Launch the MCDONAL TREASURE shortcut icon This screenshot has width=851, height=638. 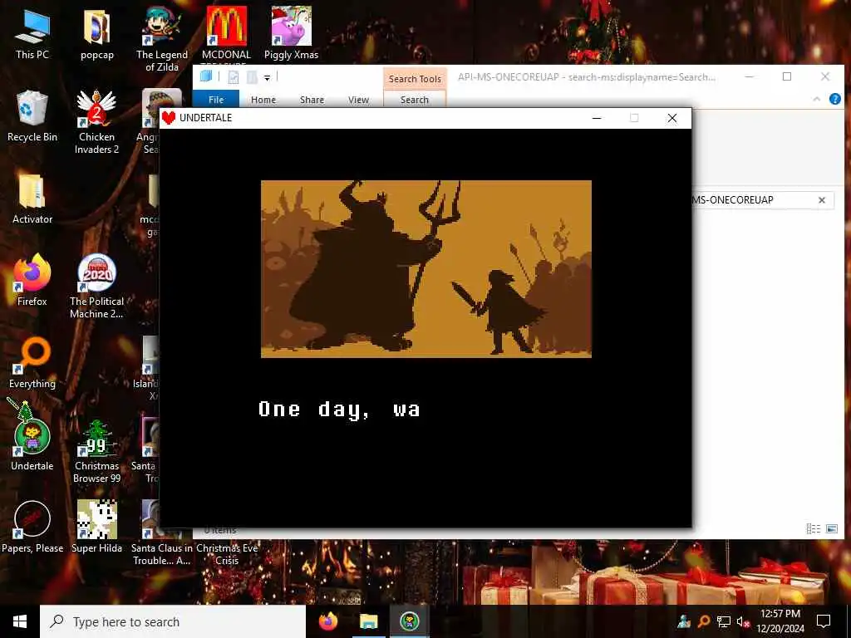pyautogui.click(x=226, y=34)
